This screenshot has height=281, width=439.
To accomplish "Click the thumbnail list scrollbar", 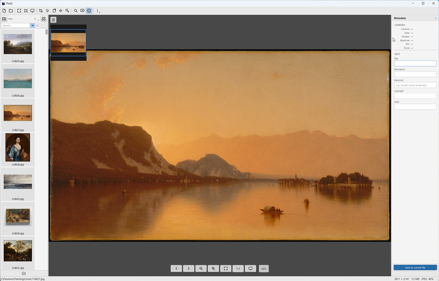I will pos(46,32).
